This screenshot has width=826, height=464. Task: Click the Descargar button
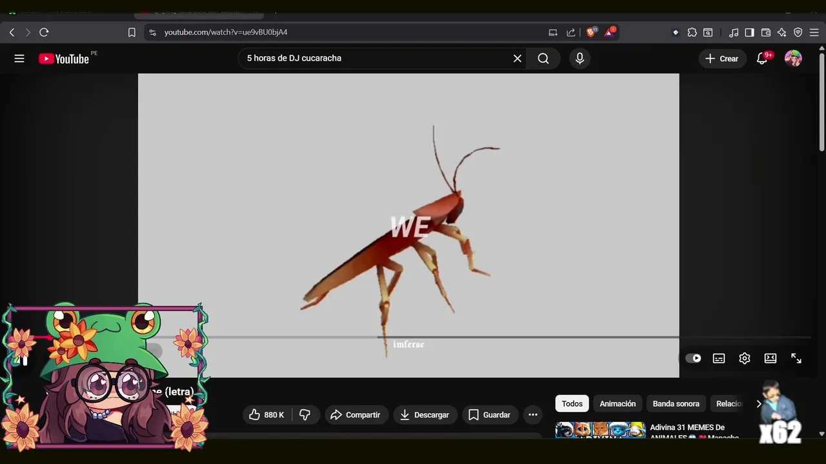pos(425,415)
